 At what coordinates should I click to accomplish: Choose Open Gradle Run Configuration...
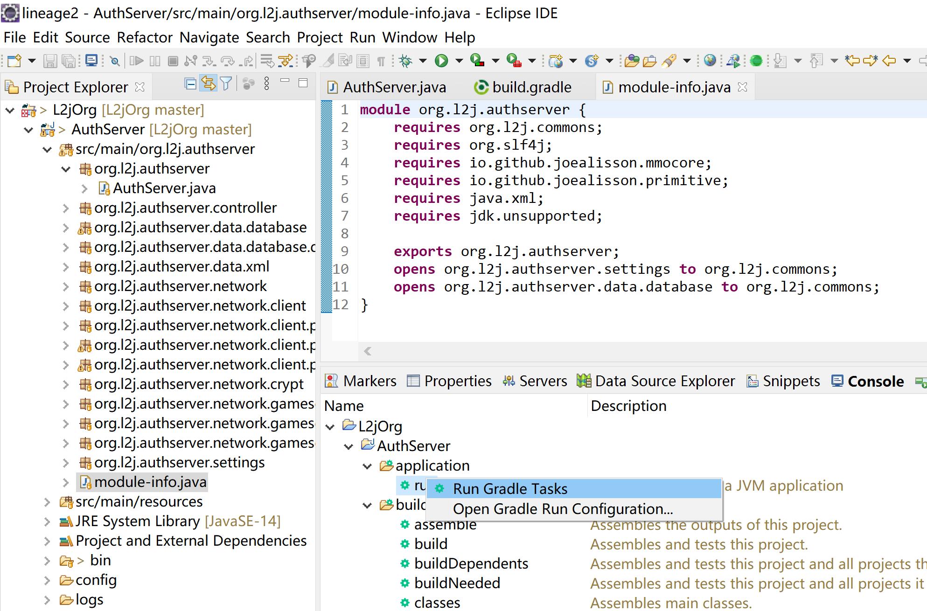(x=574, y=509)
